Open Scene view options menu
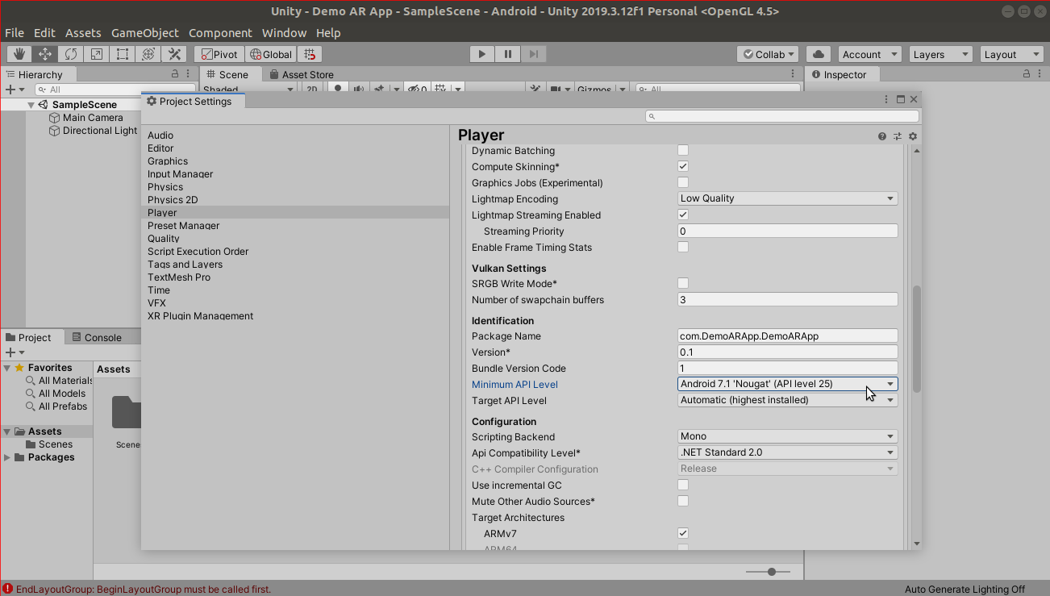Viewport: 1050px width, 596px height. point(793,73)
